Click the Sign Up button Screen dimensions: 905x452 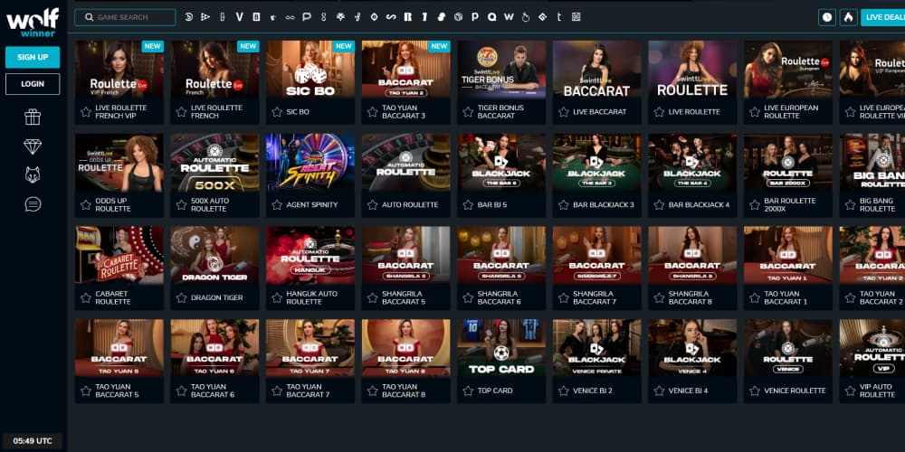tap(33, 57)
